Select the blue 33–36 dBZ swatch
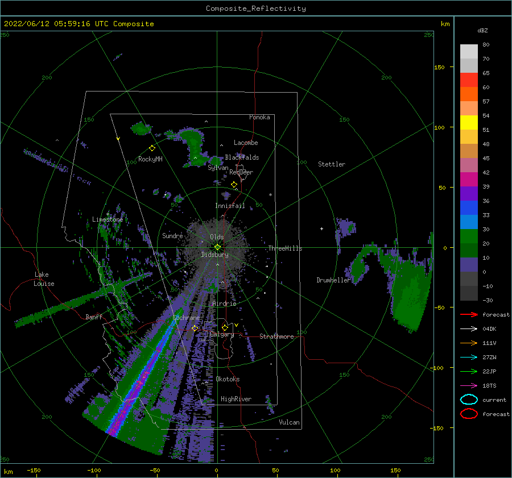The height and width of the screenshot is (478, 512). [x=469, y=208]
